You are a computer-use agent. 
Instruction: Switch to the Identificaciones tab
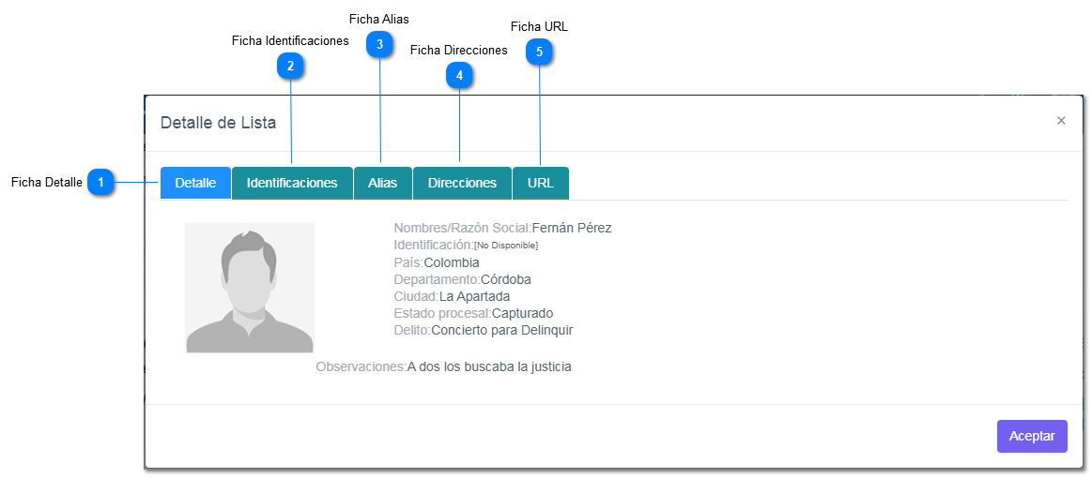tap(292, 183)
